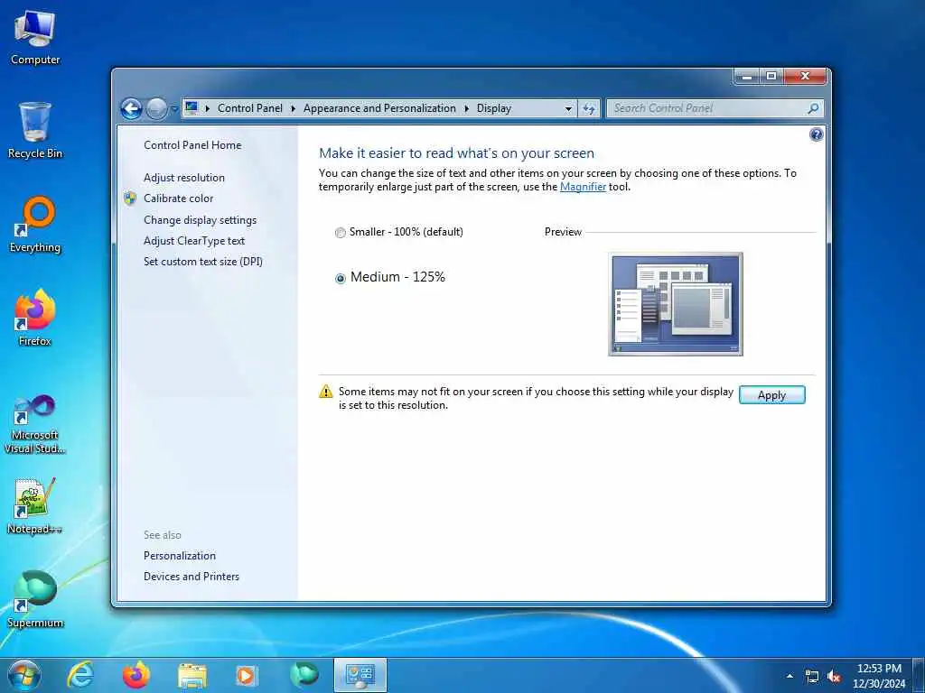Click the yellow warning icon
Viewport: 925px width, 693px height.
coord(325,392)
